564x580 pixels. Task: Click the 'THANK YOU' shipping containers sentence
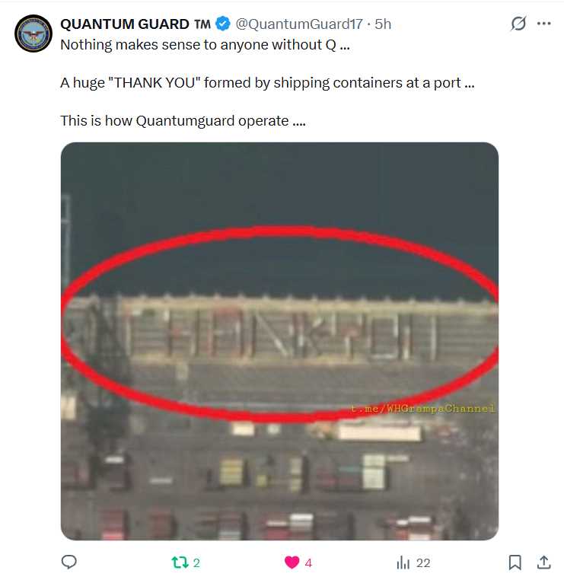point(267,83)
